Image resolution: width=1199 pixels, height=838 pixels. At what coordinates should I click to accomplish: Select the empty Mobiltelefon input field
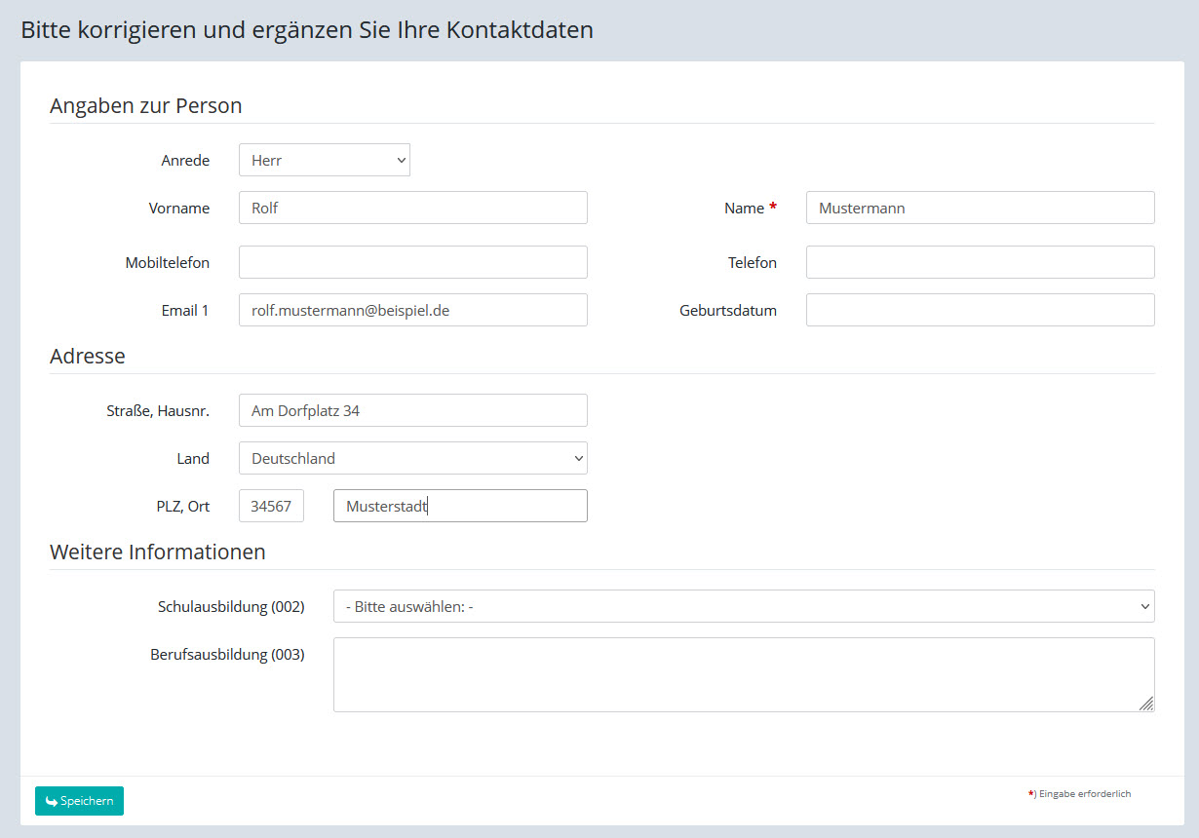(412, 262)
